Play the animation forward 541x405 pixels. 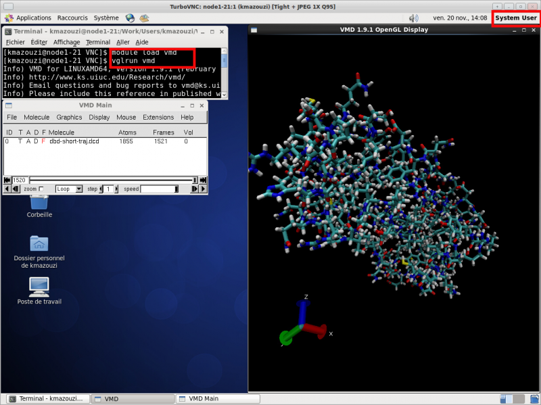(x=203, y=189)
